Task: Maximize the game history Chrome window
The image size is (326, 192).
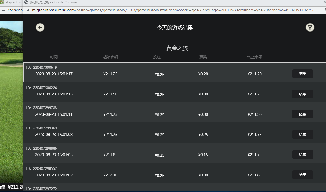Action: (313, 2)
